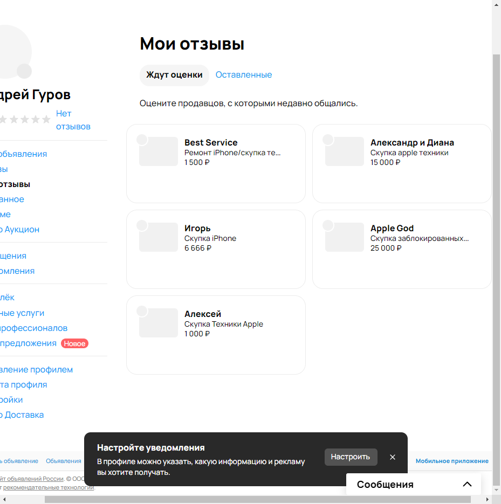Open the Сообщения panel header
The width and height of the screenshot is (501, 504).
click(414, 484)
